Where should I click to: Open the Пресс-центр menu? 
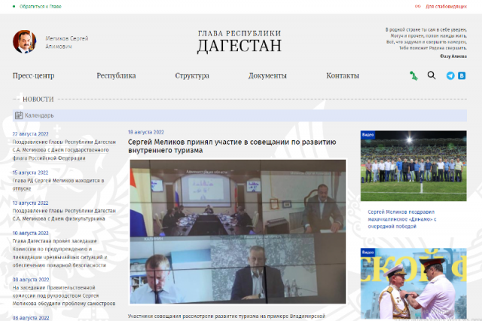click(x=33, y=75)
